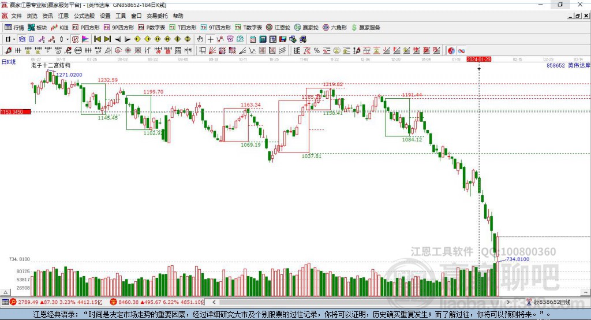Click the 日K线 chart label
The image size is (591, 320).
pos(8,62)
